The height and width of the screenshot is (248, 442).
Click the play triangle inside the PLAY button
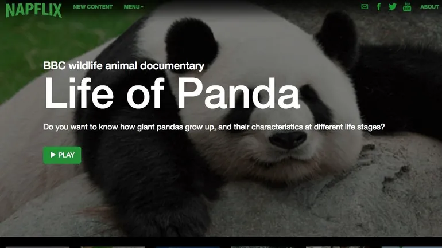[53, 155]
